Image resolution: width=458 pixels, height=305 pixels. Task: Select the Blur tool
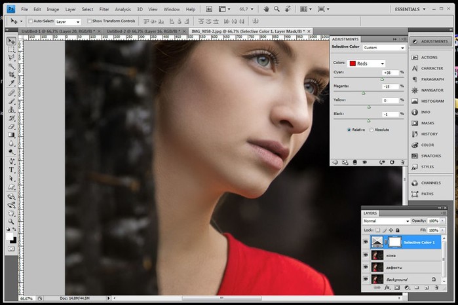point(11,143)
